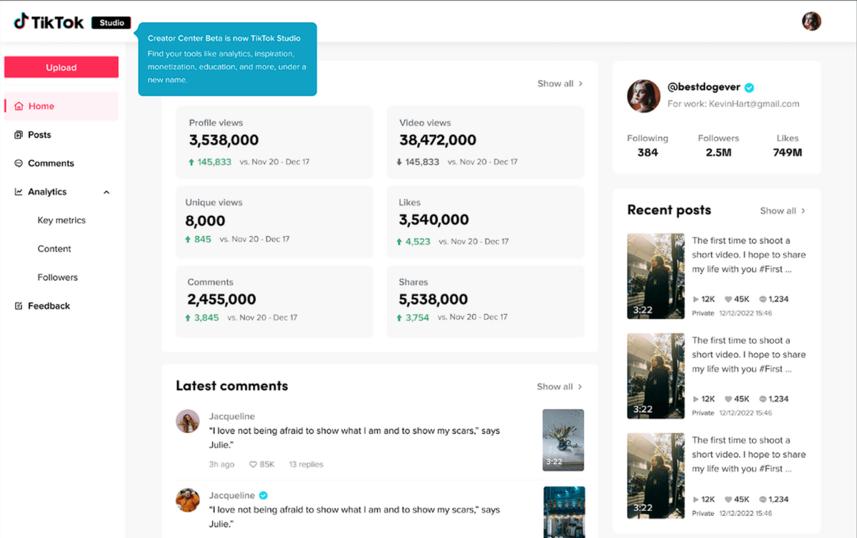Click the Studio badge beside TikTok logo
857x538 pixels.
111,22
